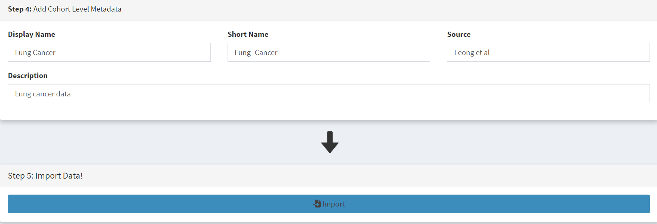Viewport: 657px width, 224px height.
Task: Click the Import button label text
Action: point(333,204)
